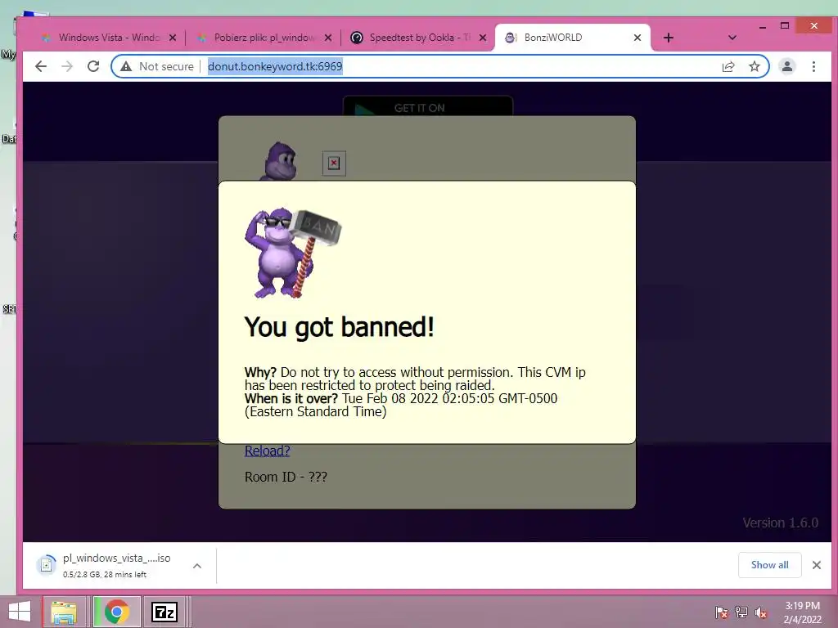Image resolution: width=838 pixels, height=628 pixels.
Task: Open 7-Zip from the taskbar
Action: pos(164,612)
